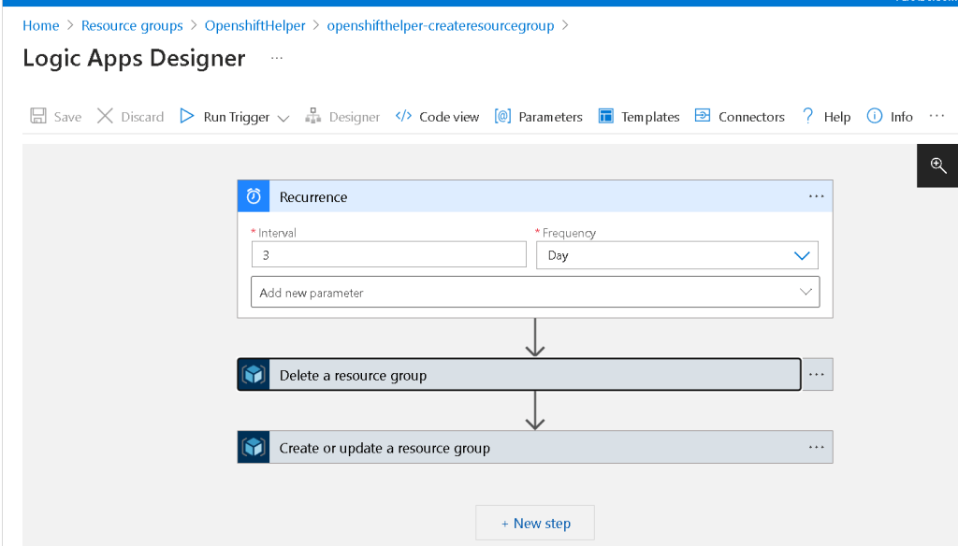Open Recurrence step ellipsis menu

(816, 196)
